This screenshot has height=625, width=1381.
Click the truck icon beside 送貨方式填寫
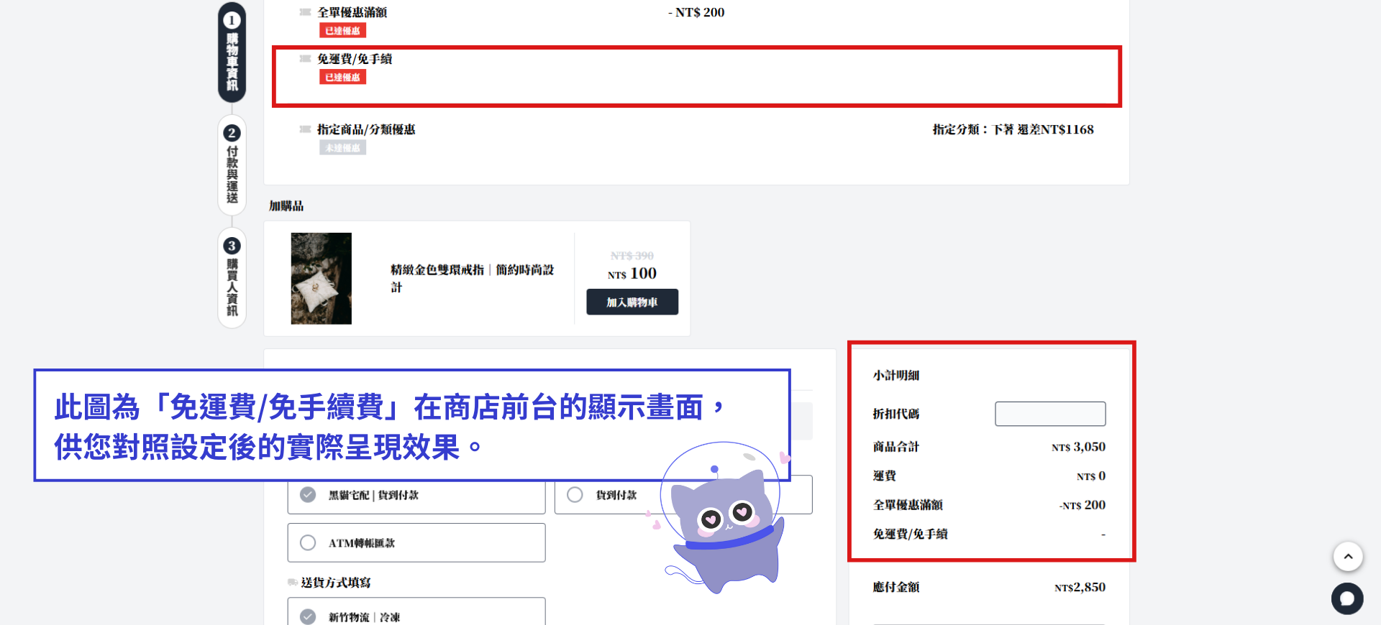tap(293, 582)
